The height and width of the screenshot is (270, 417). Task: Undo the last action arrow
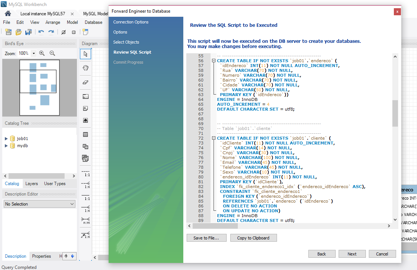coord(41,32)
